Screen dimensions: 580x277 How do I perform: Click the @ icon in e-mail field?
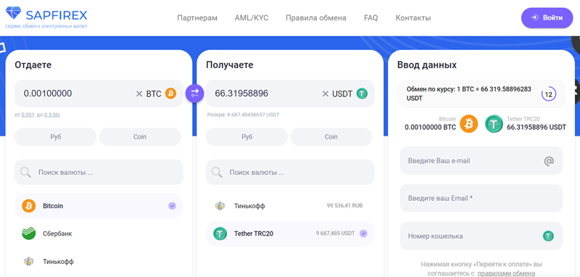click(x=549, y=161)
